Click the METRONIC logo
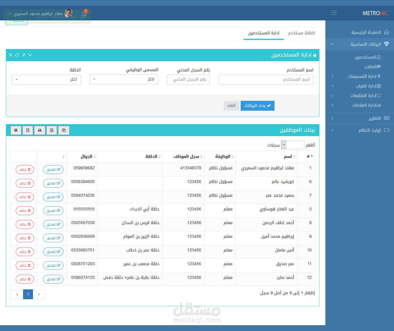 click(375, 13)
